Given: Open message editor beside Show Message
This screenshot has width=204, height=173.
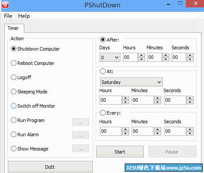Looking at the screenshot, I should pyautogui.click(x=81, y=148).
